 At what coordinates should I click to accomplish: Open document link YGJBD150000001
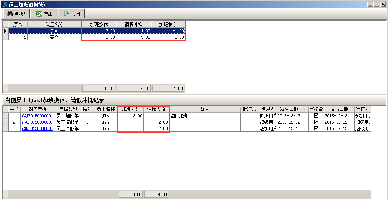point(37,116)
